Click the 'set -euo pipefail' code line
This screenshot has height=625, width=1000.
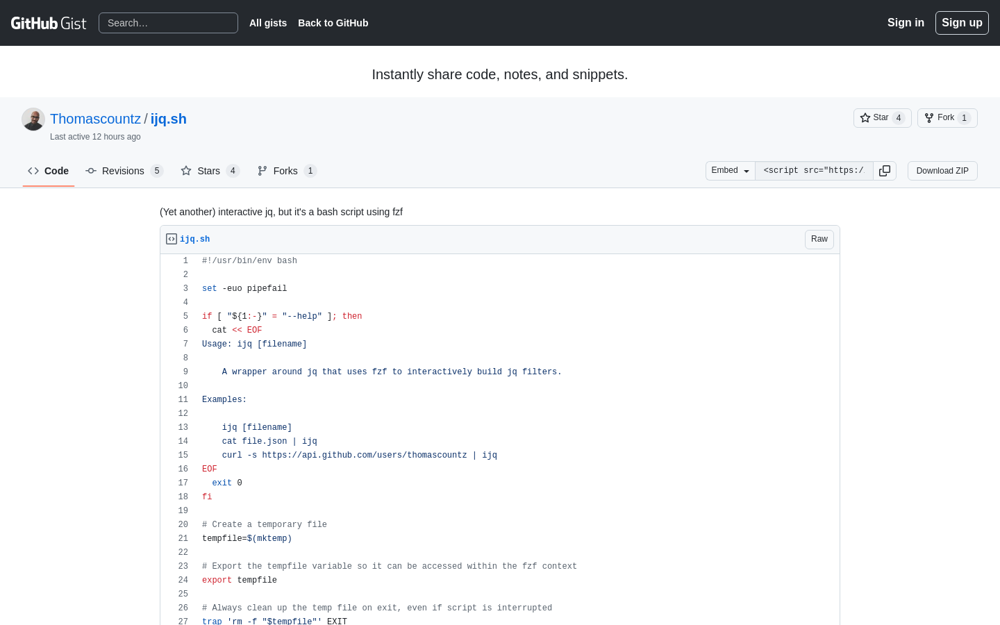coord(244,289)
